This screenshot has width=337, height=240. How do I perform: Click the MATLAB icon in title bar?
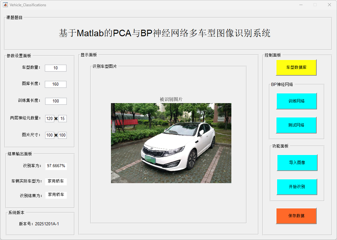tap(5, 5)
